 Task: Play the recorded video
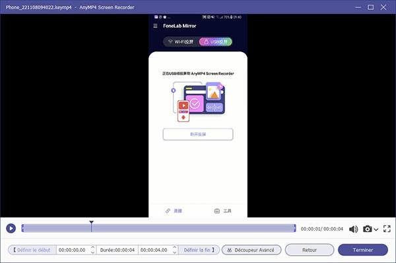tap(11, 229)
